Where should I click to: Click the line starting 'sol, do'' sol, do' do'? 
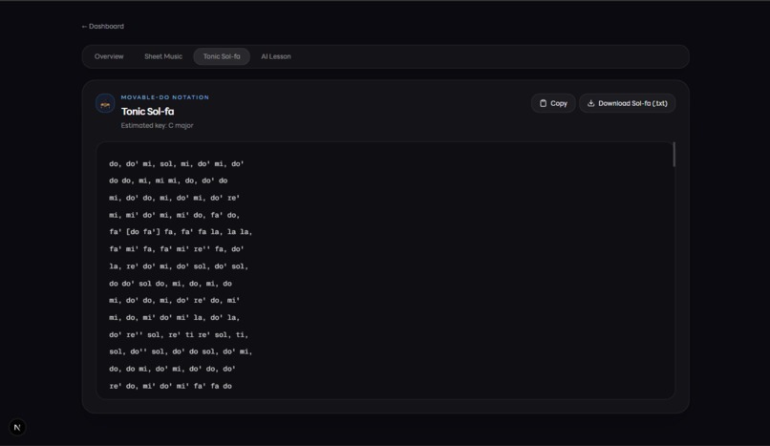(x=181, y=351)
